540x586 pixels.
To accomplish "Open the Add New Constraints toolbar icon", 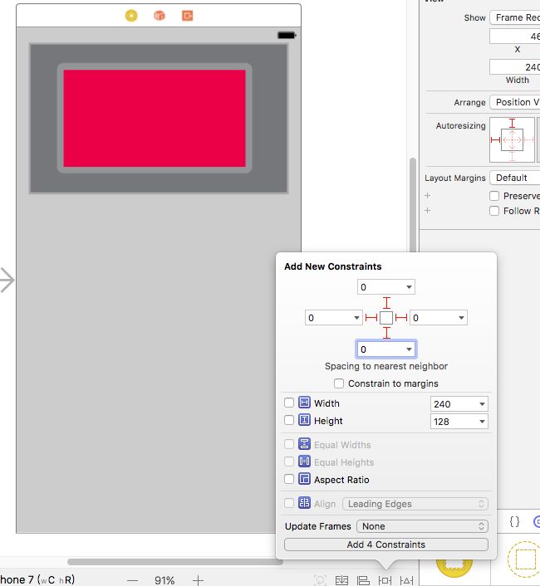I will point(385,580).
